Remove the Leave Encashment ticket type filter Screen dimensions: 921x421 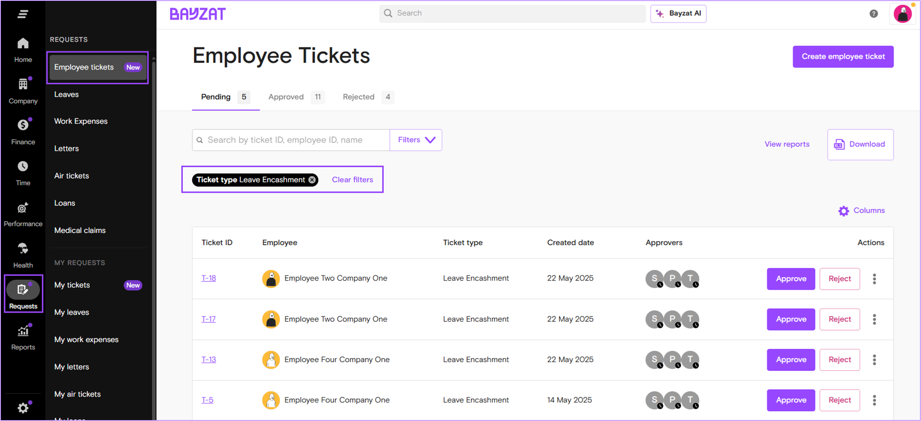pyautogui.click(x=312, y=180)
